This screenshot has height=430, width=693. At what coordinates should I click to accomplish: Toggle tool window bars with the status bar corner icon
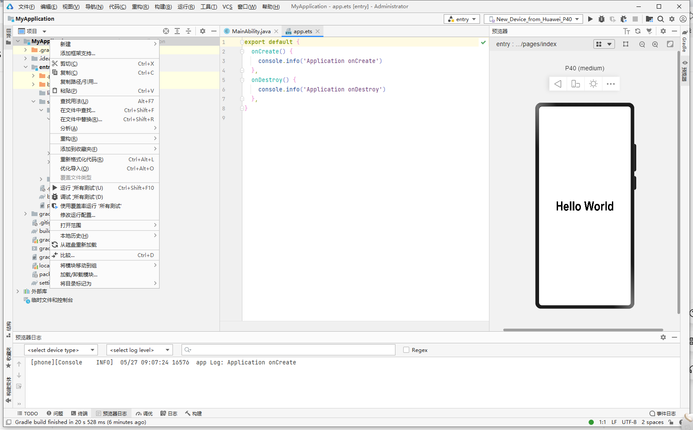tap(9, 422)
